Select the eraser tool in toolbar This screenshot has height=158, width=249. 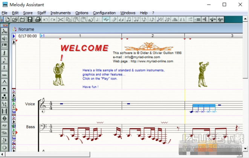tap(114, 20)
